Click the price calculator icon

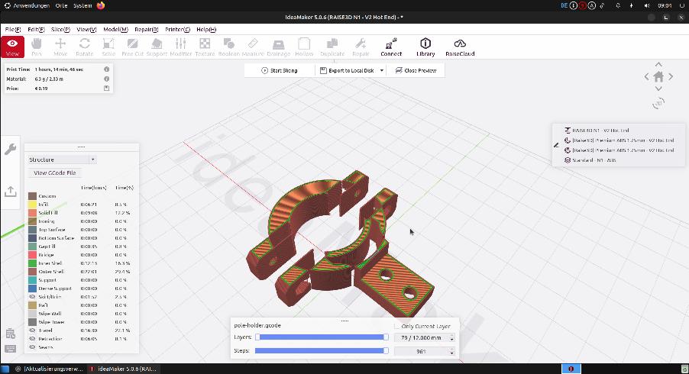pos(106,89)
